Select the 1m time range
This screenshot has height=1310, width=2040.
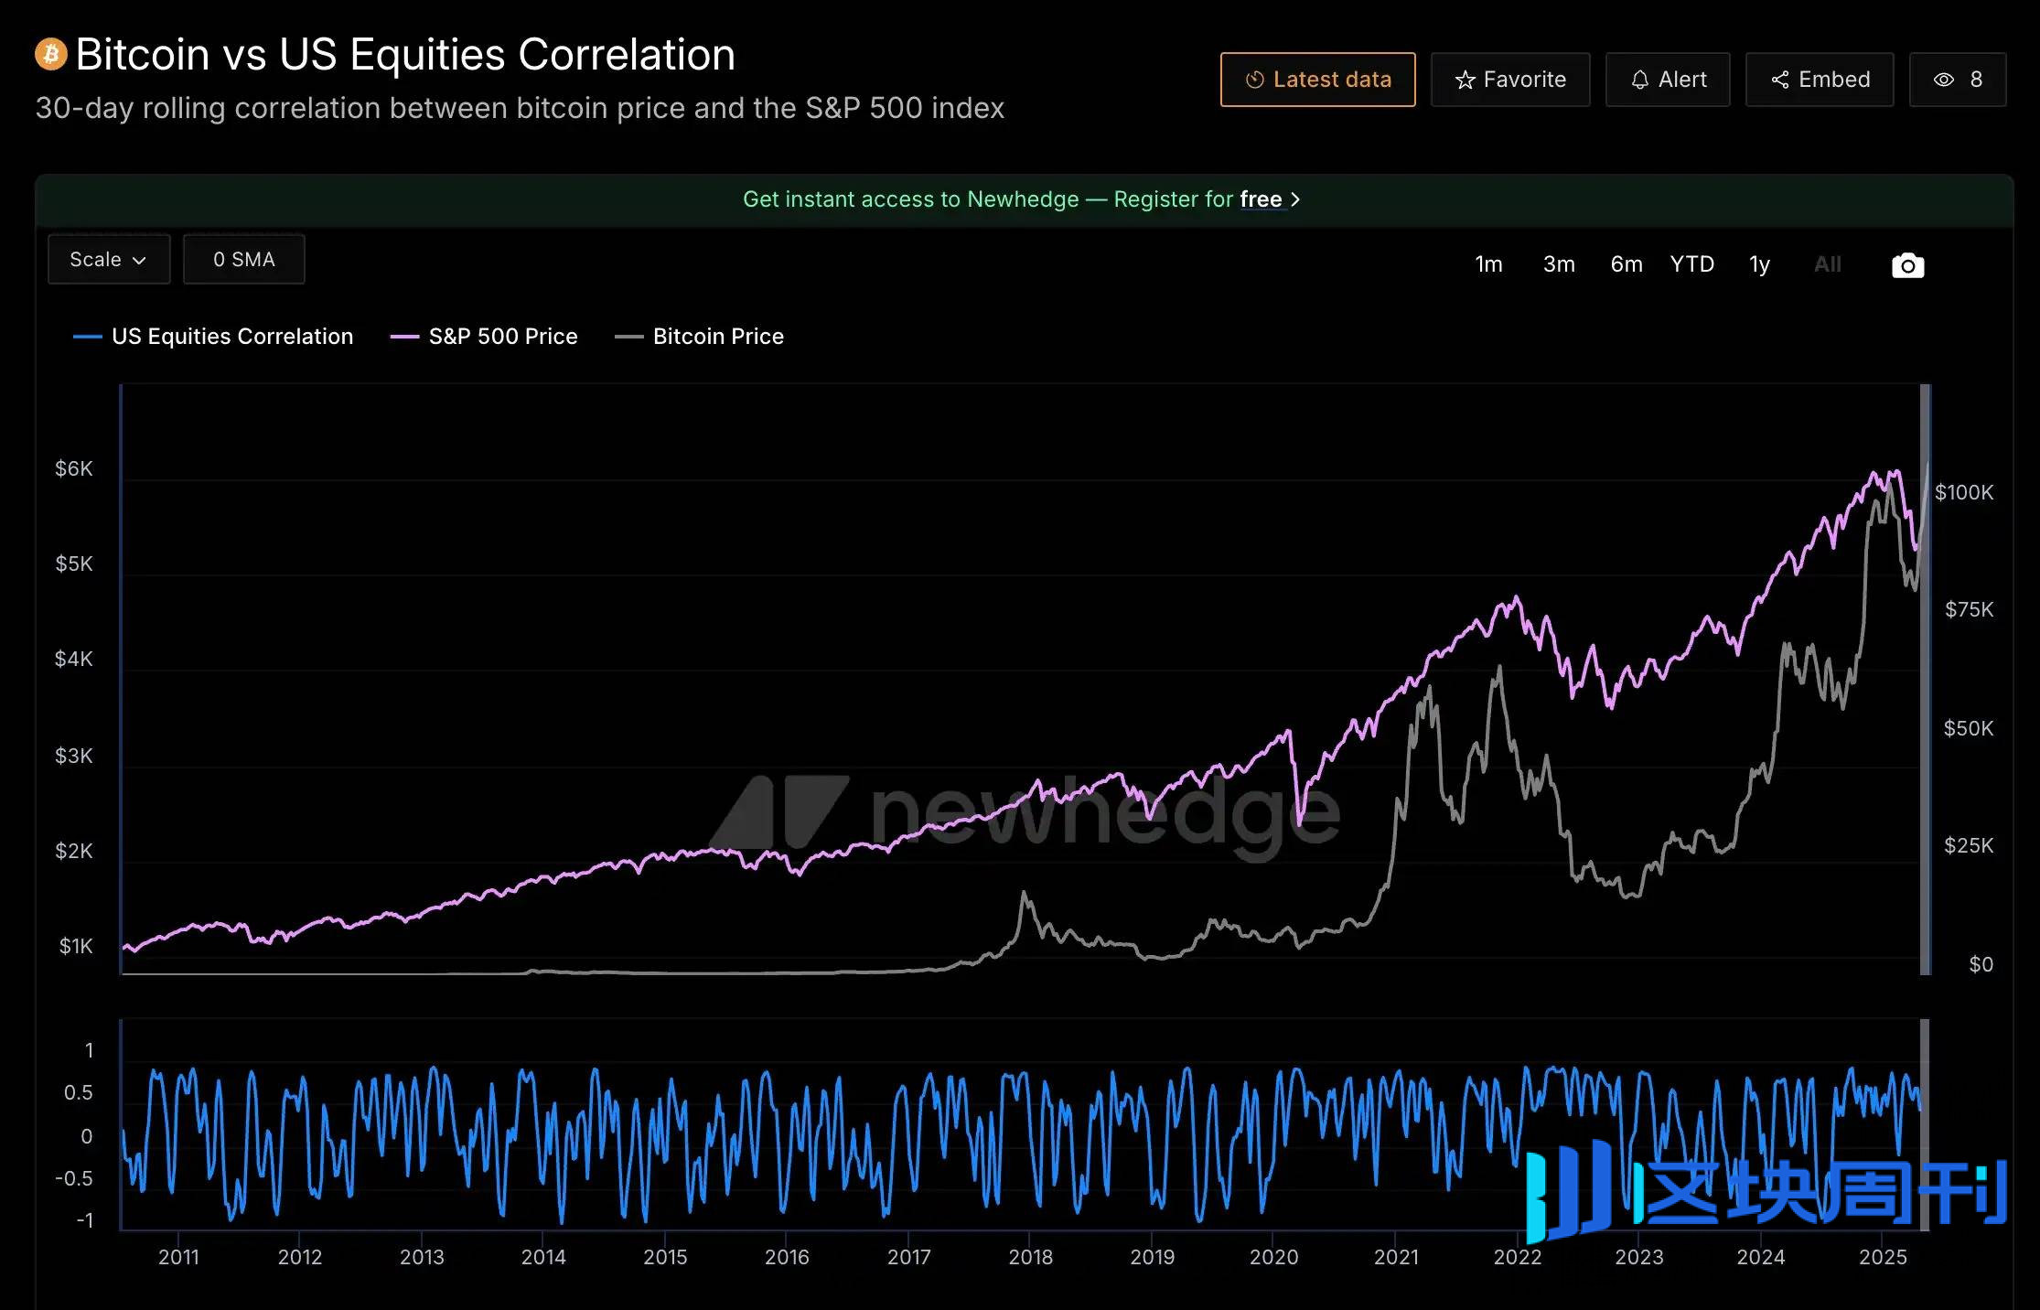(x=1488, y=264)
